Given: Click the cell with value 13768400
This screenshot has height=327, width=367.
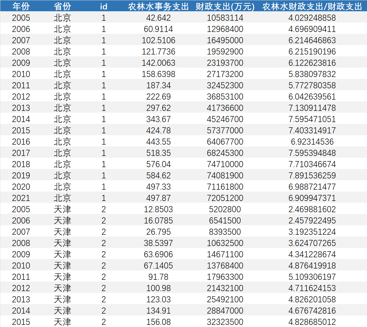Looking at the screenshot, I should coord(225,266).
